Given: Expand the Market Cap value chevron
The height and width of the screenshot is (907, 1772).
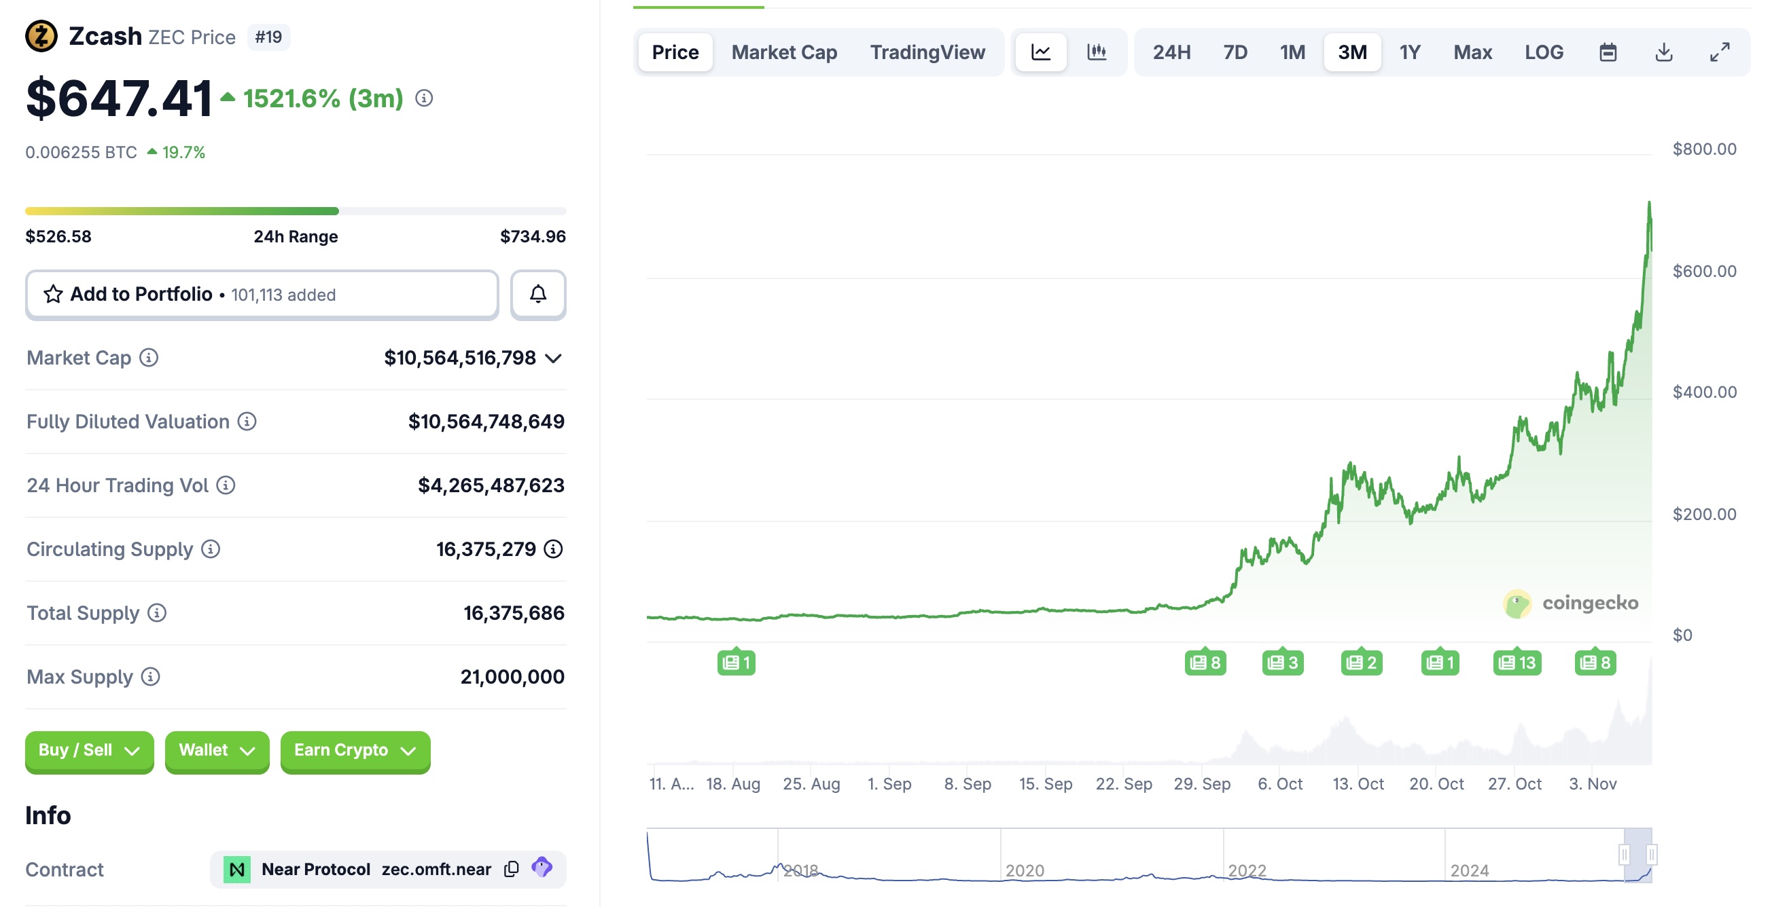Looking at the screenshot, I should [553, 358].
